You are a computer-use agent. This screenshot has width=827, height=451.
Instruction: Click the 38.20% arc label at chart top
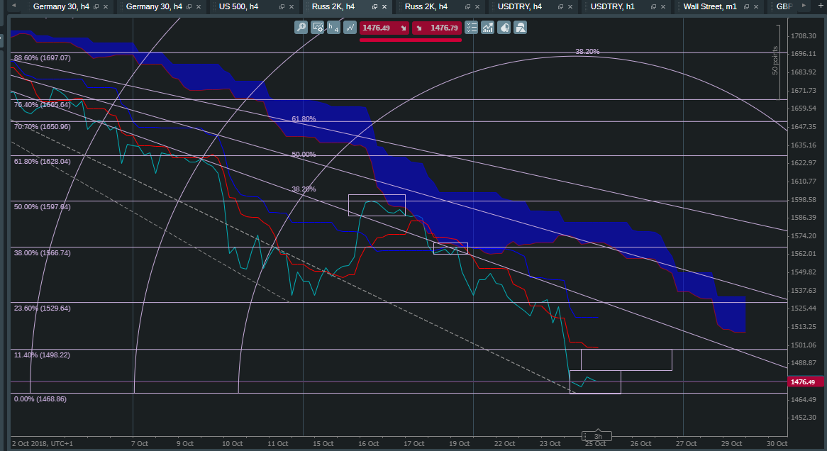(587, 52)
